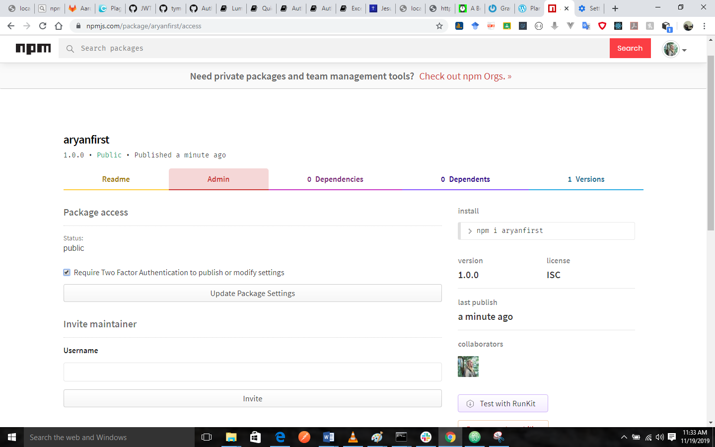
Task: Switch to the Settings browser tab
Action: 589,8
